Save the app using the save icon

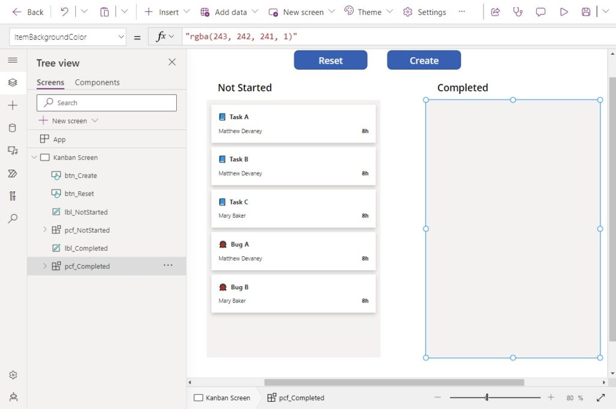pyautogui.click(x=587, y=11)
